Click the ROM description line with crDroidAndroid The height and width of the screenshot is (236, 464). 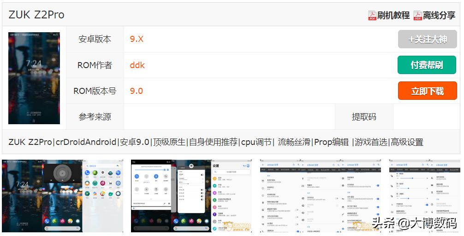click(216, 142)
